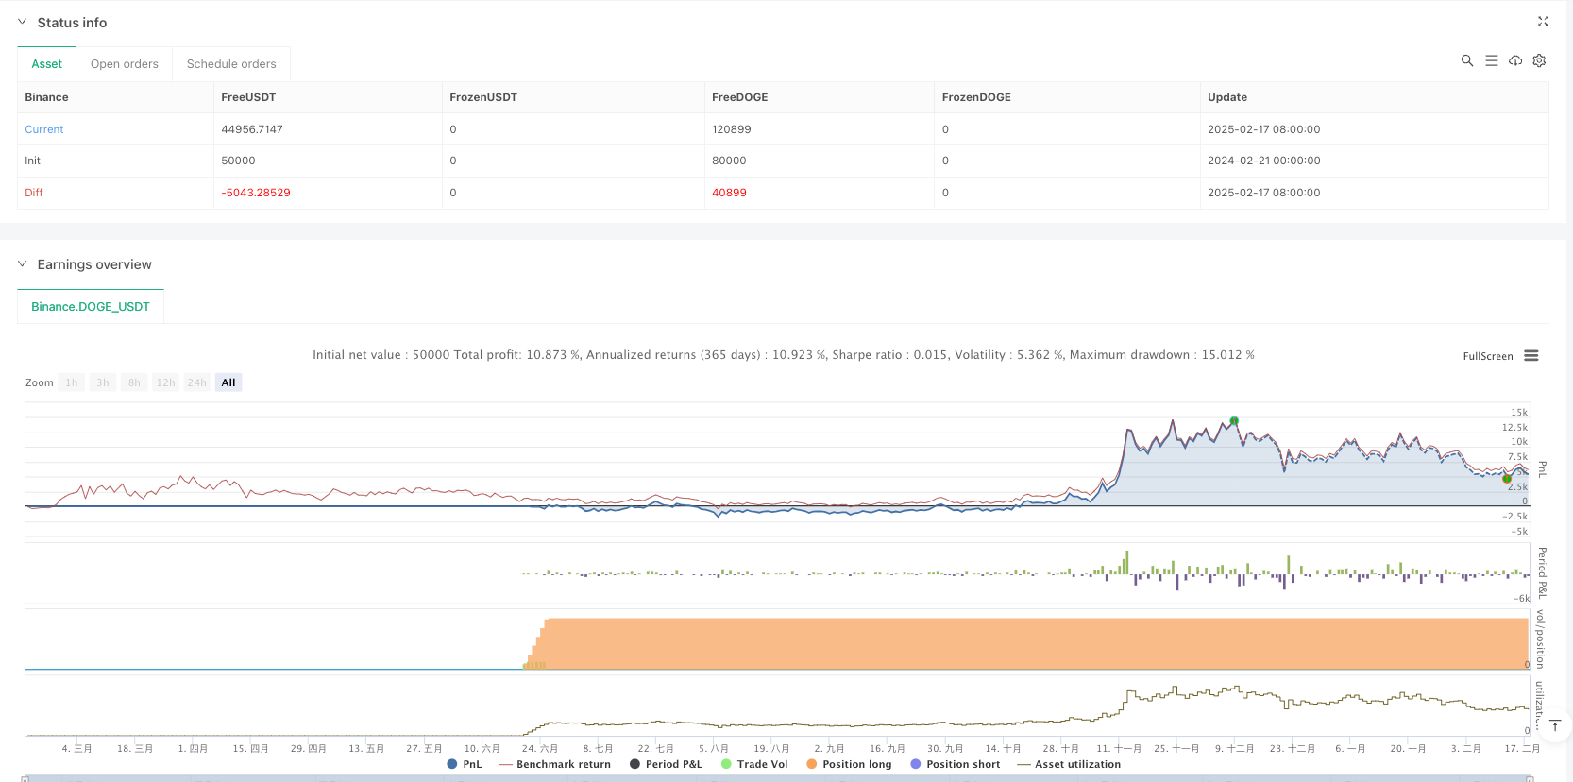
Task: Click the 44956.7147 FreeUSDT value
Action: (x=252, y=129)
